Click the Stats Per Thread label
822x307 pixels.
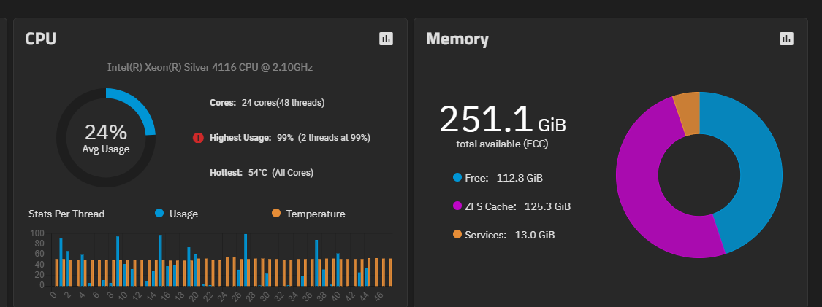pos(66,214)
